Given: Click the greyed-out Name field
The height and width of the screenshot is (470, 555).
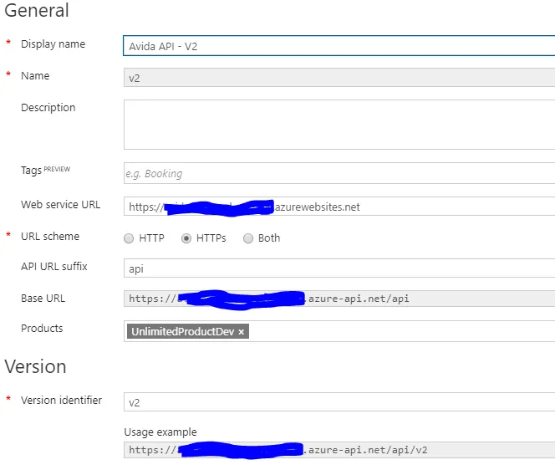Looking at the screenshot, I should tap(339, 78).
